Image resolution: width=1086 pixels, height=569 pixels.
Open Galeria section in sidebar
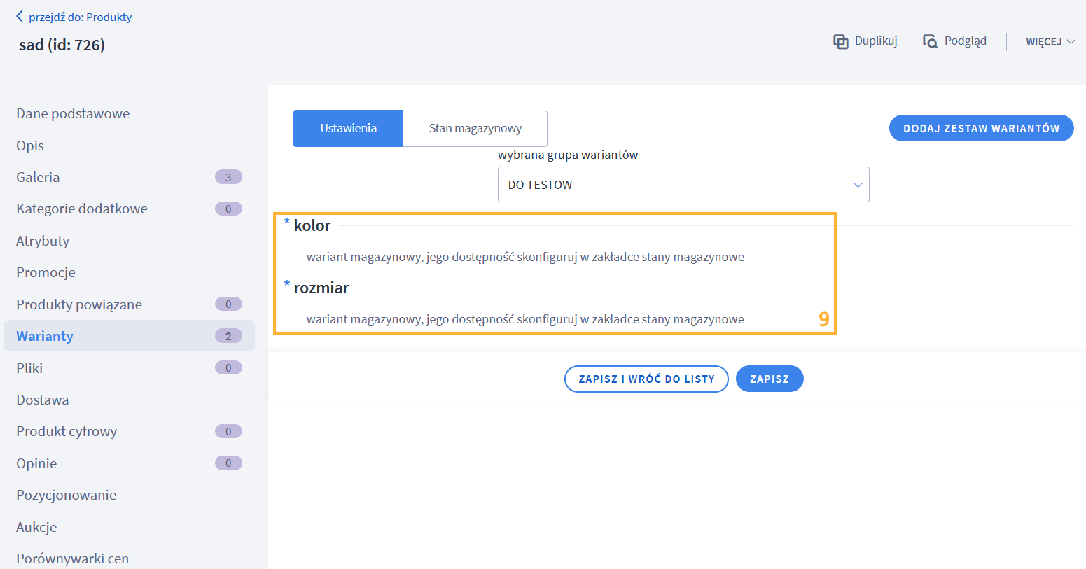pyautogui.click(x=38, y=177)
